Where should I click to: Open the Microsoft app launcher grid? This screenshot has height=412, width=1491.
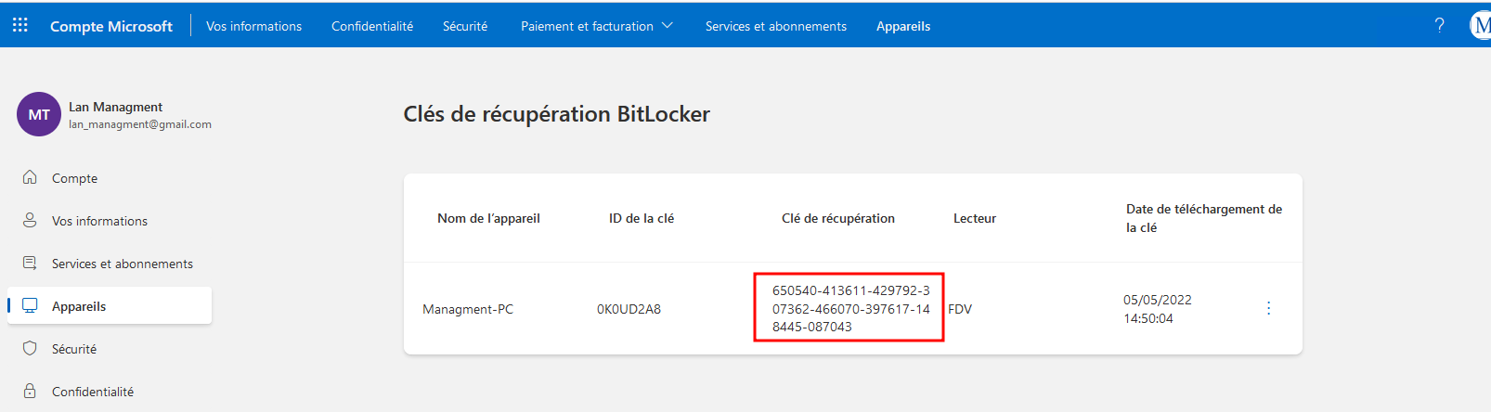20,26
